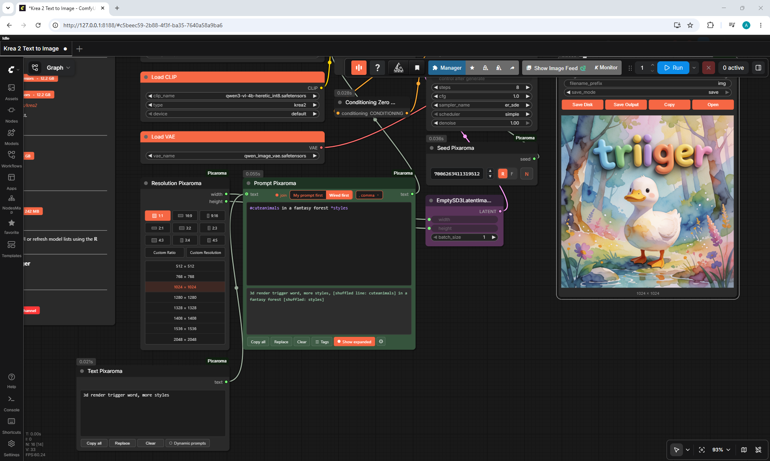Open the vae_name model selector
This screenshot has height=461, width=770.
pyautogui.click(x=233, y=156)
